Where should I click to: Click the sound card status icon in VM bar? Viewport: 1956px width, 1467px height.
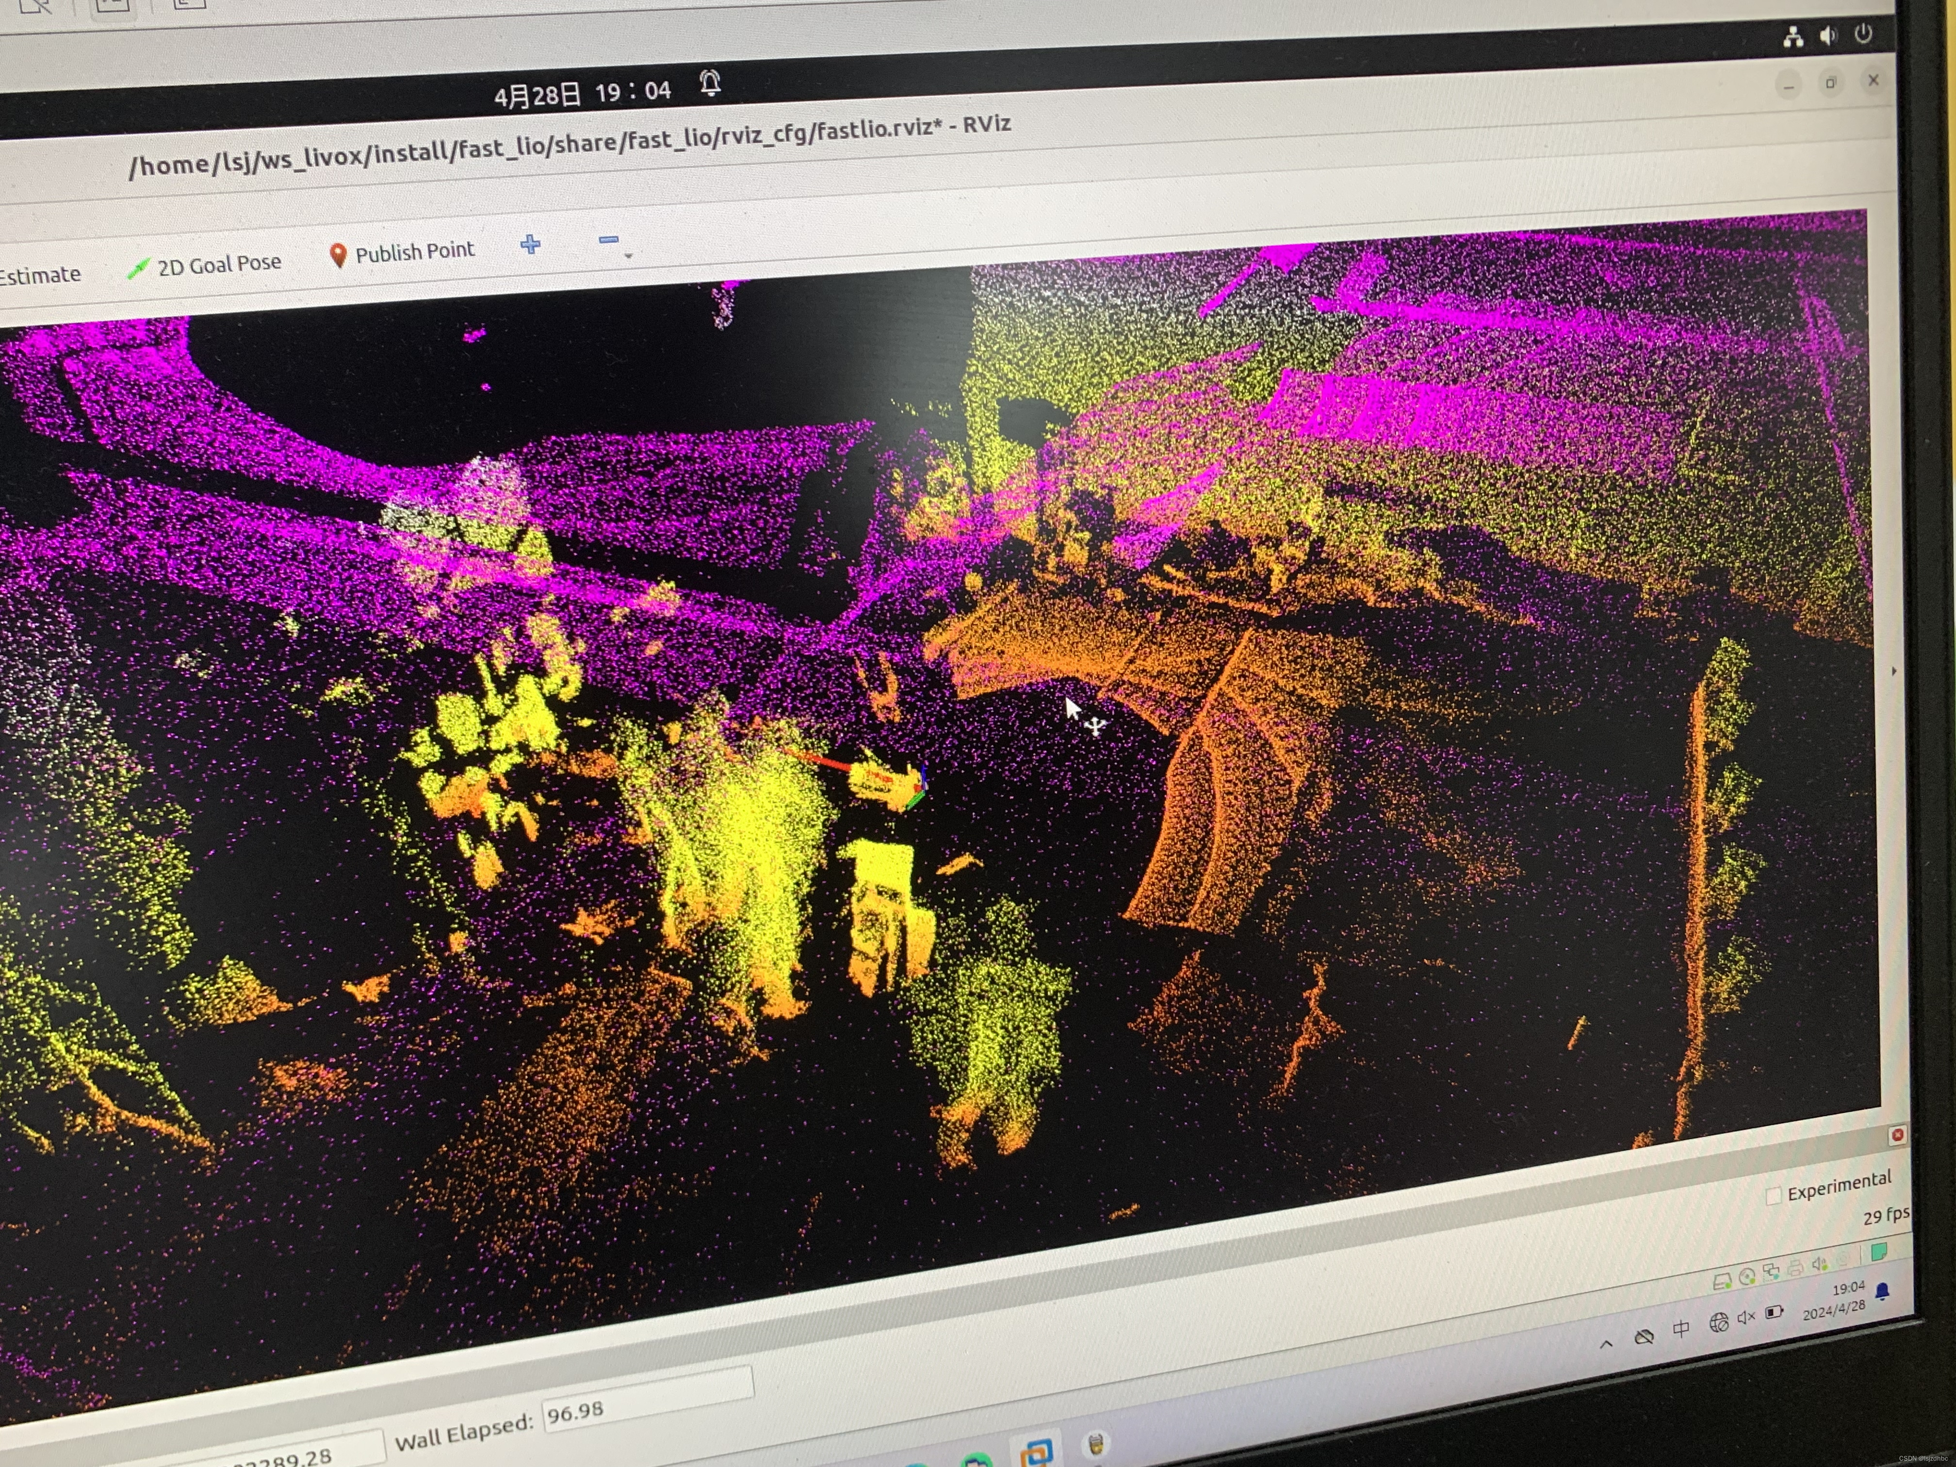pos(1819,1265)
